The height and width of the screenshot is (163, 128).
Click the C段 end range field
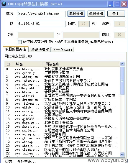[x=81, y=35]
